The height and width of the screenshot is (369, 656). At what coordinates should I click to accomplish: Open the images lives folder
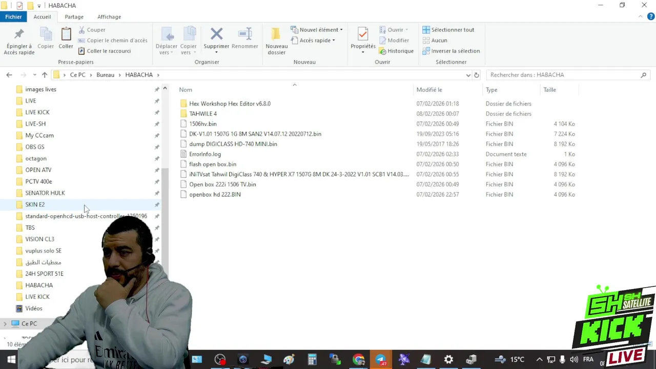[40, 89]
